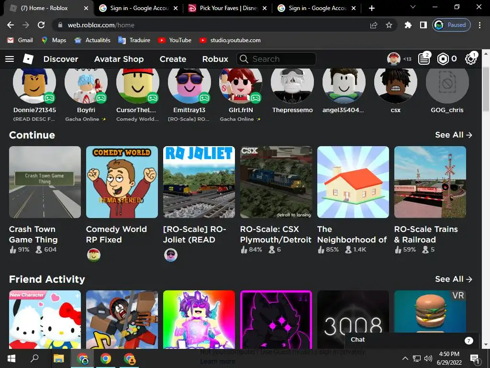
Task: Switch to Pick Your Faves Disney tab
Action: 227,8
